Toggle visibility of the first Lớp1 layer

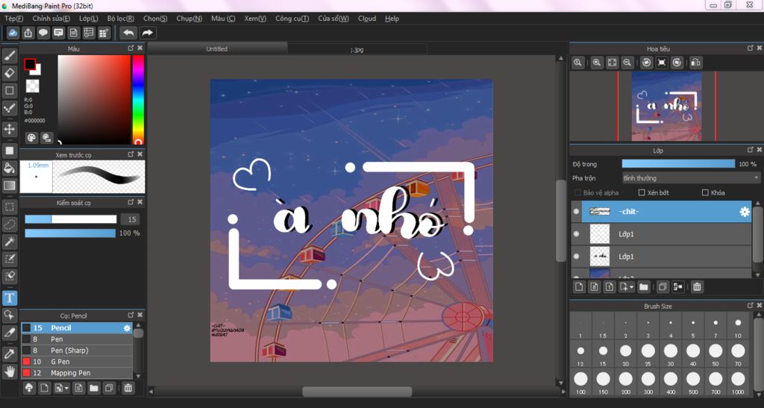coord(577,233)
